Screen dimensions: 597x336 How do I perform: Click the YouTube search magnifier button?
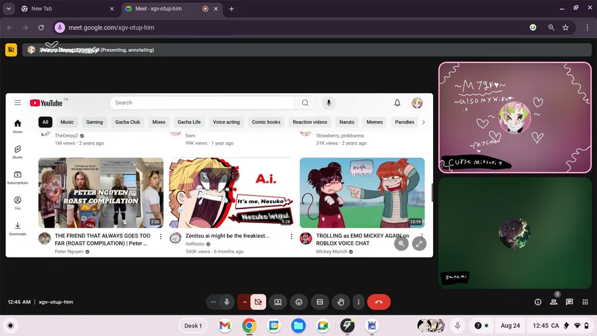point(305,102)
